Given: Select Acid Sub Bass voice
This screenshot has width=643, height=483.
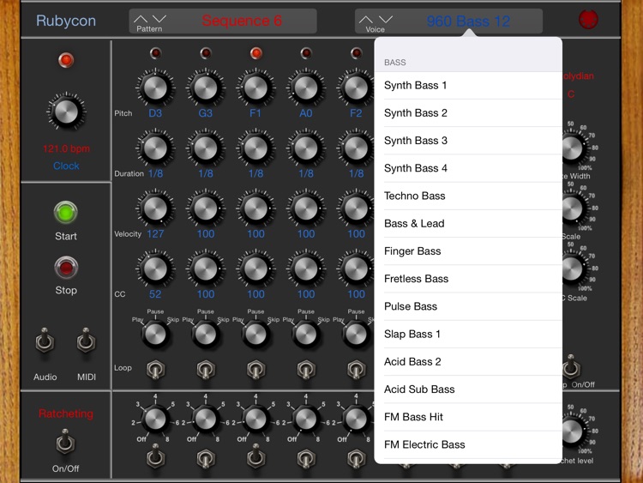Looking at the screenshot, I should [468, 389].
